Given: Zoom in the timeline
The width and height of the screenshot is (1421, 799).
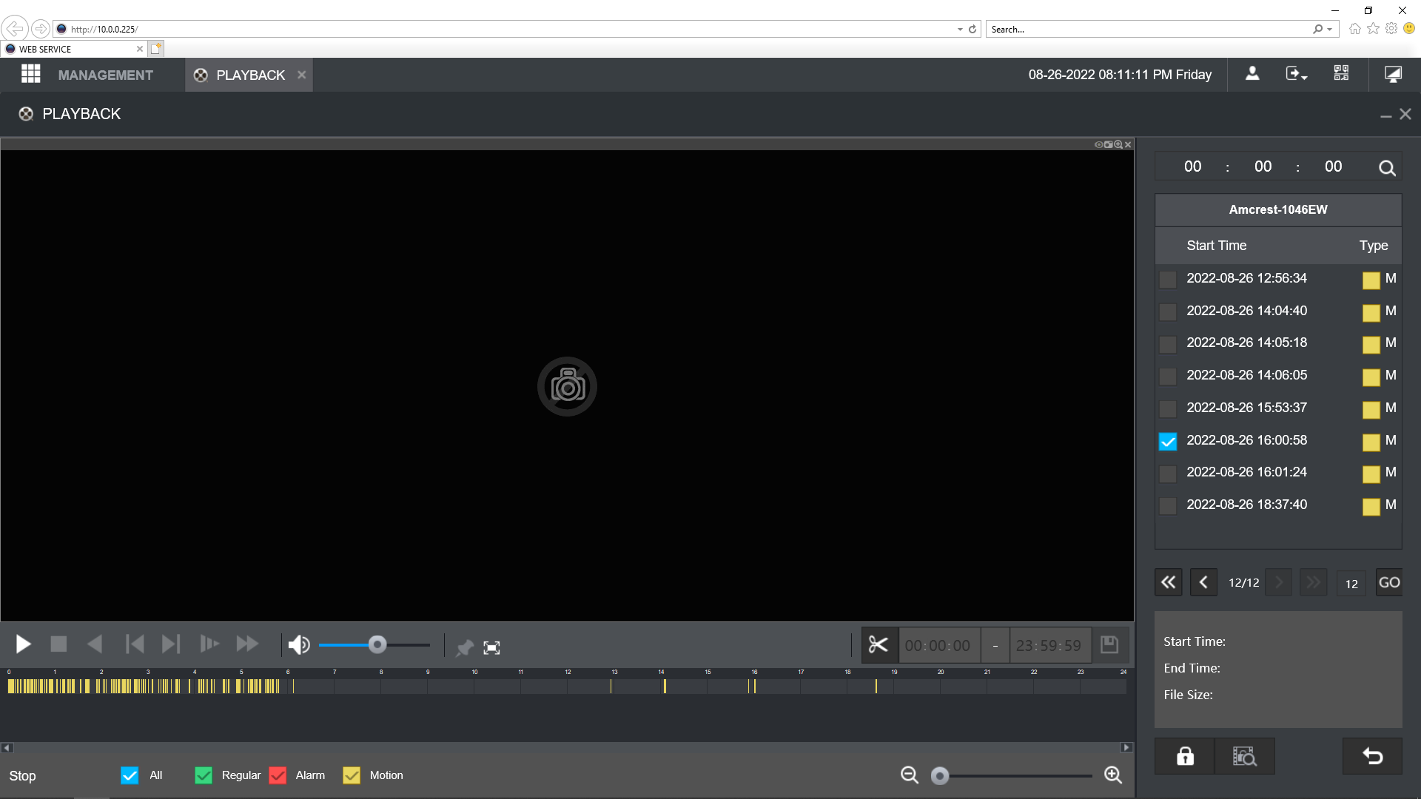Looking at the screenshot, I should pos(1113,775).
